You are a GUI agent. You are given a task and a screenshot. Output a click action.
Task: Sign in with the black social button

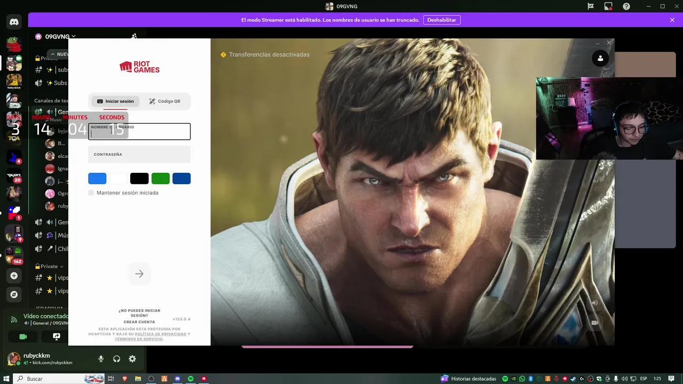pyautogui.click(x=139, y=179)
